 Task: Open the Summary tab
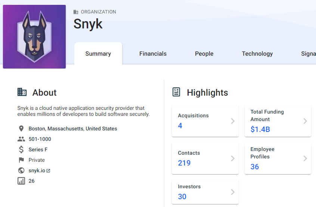(98, 54)
